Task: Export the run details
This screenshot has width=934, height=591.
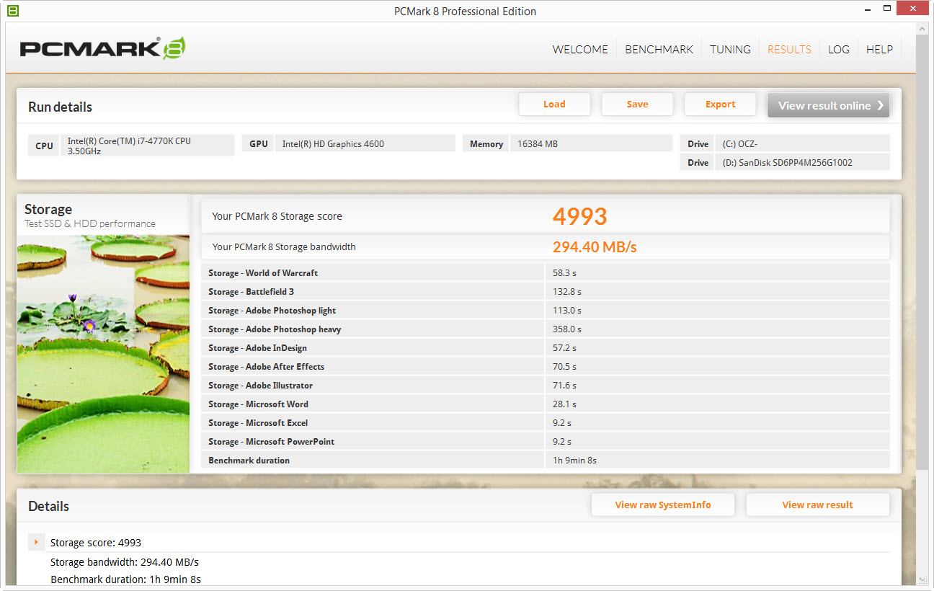Action: coord(720,105)
